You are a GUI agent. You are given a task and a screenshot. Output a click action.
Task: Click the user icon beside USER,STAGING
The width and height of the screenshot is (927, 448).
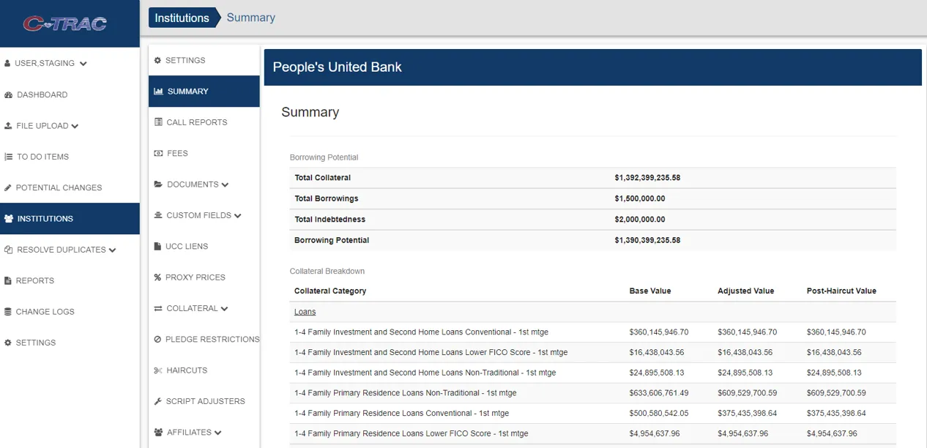(7, 64)
